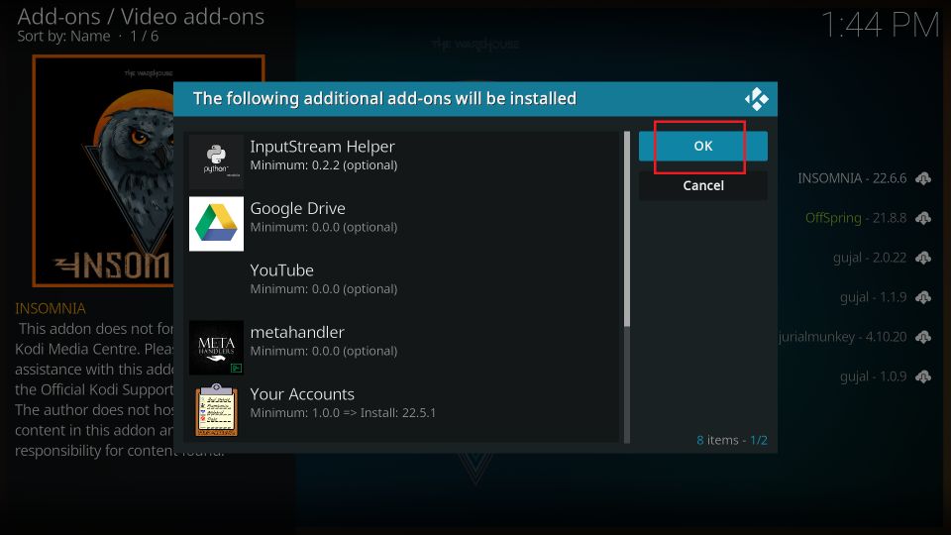Click the download icon next to jurialmunkey 4.10.20

[x=923, y=337]
